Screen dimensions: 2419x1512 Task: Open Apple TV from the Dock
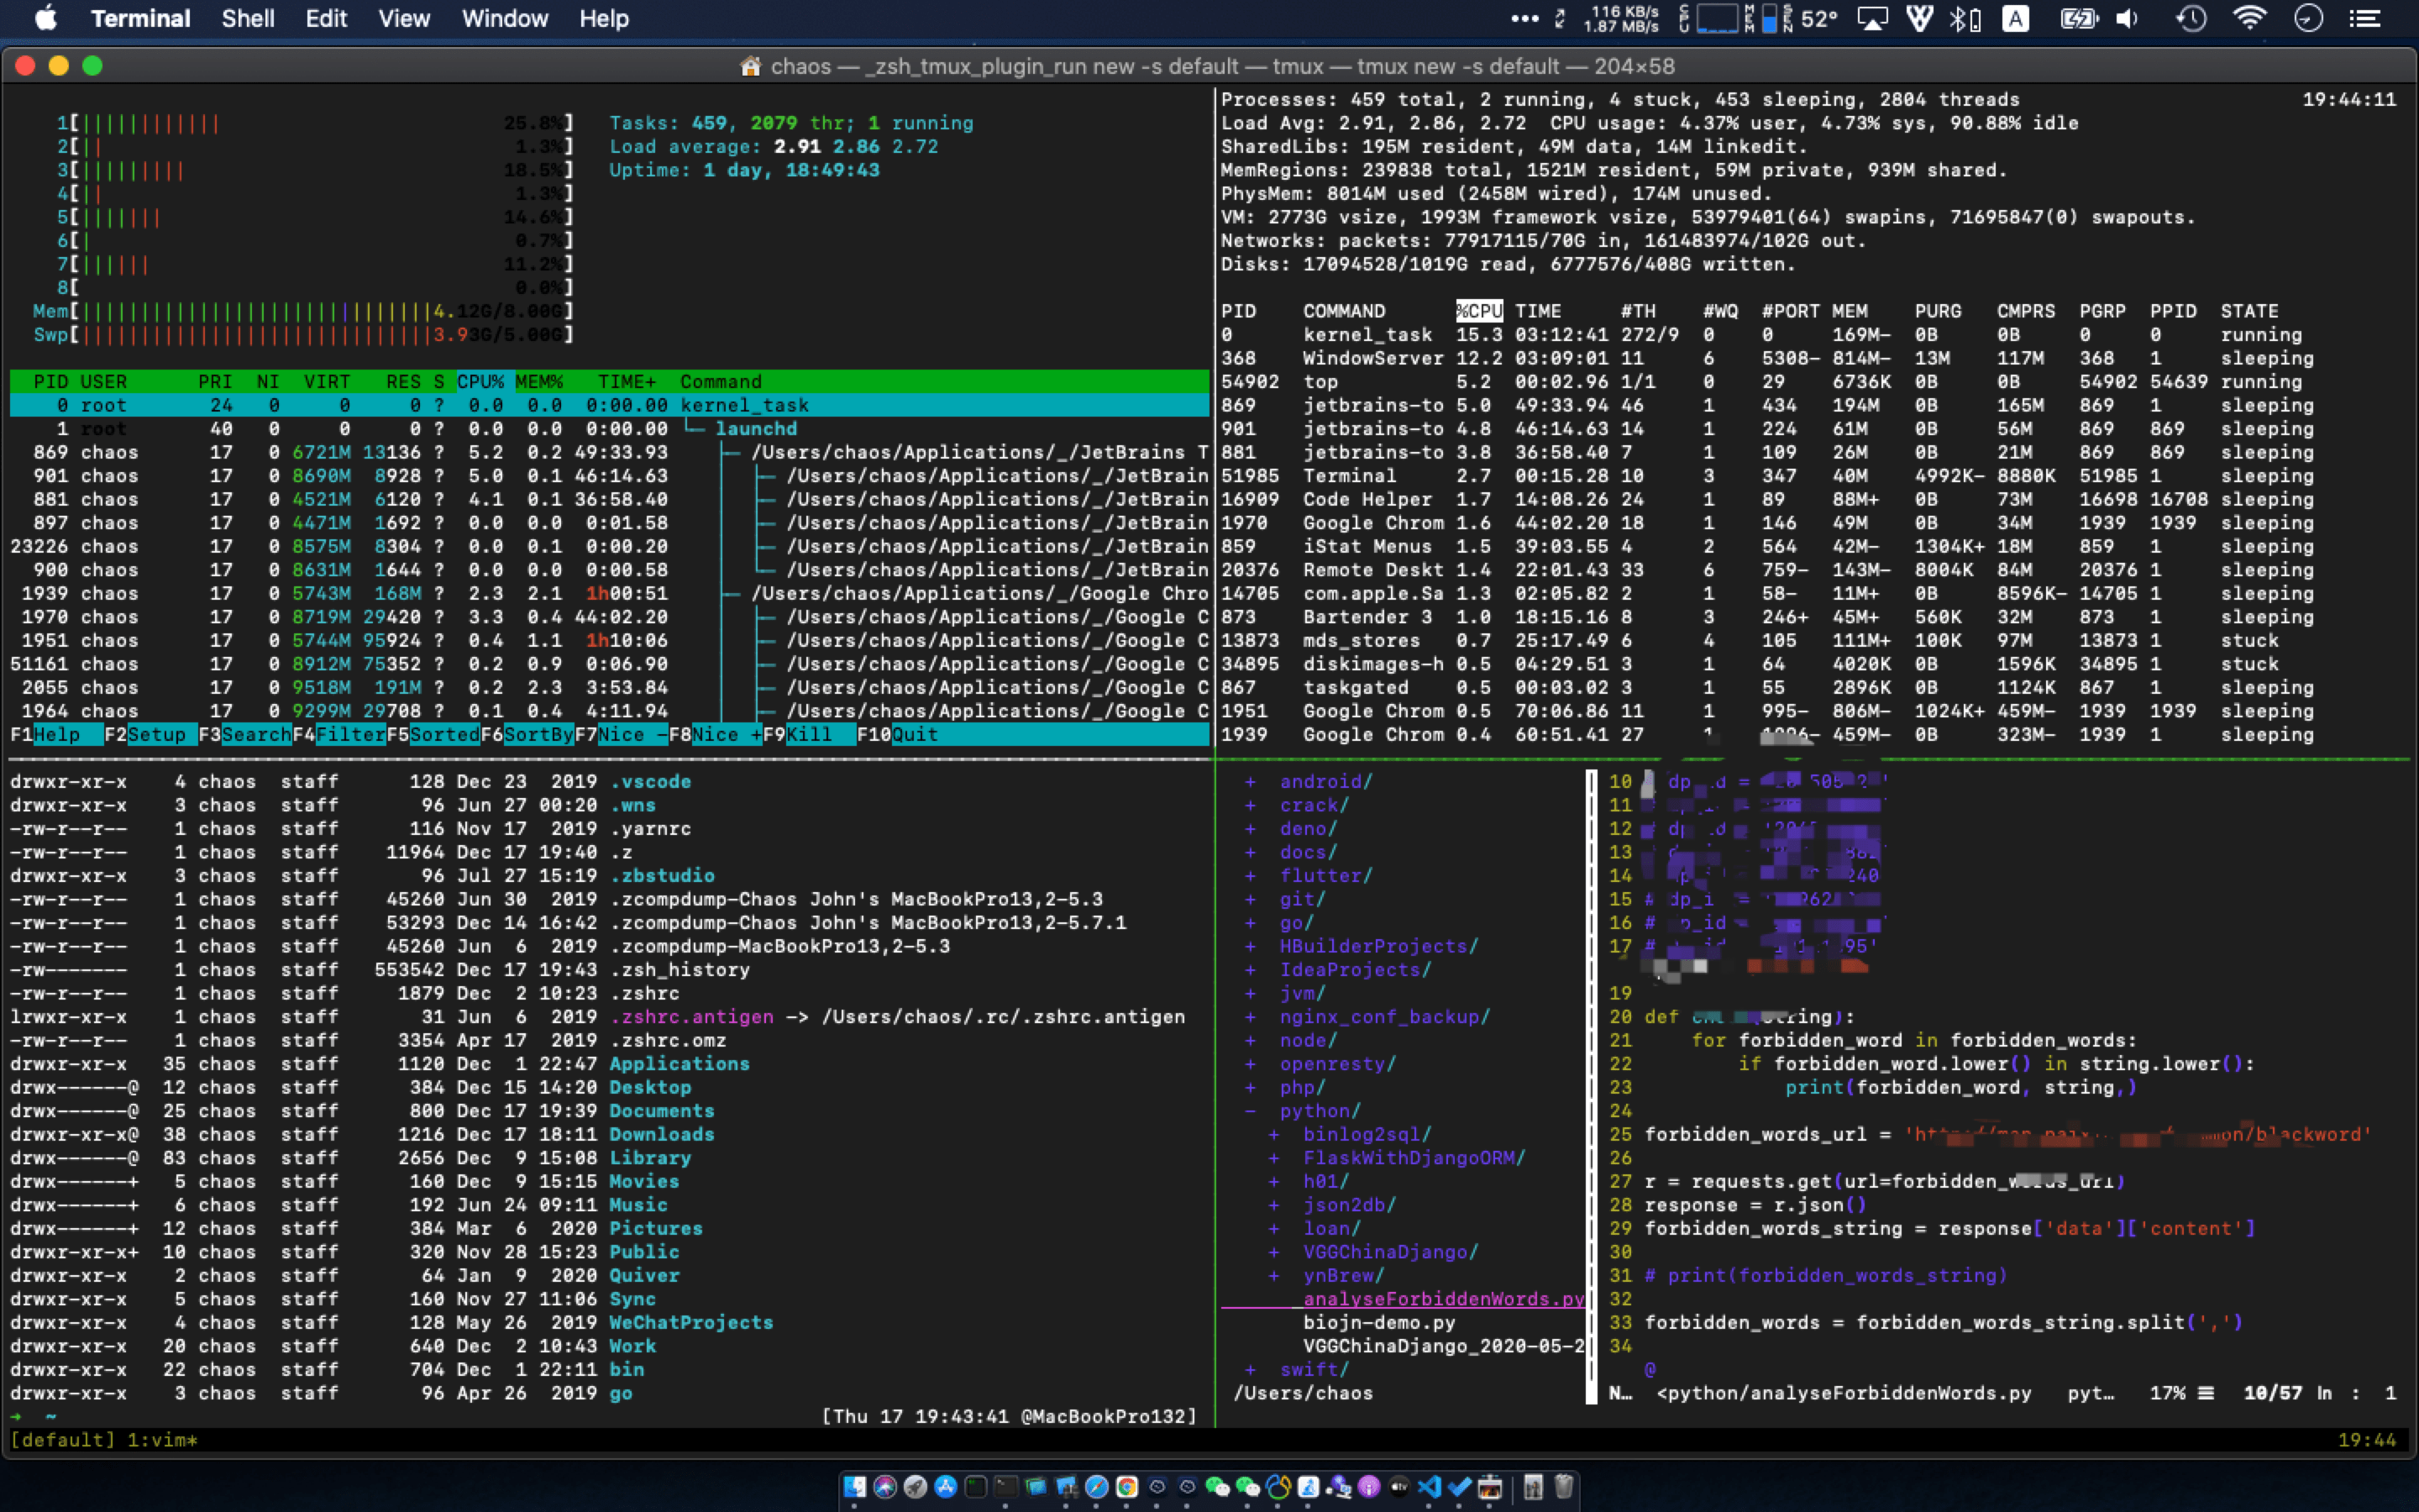click(1399, 1487)
